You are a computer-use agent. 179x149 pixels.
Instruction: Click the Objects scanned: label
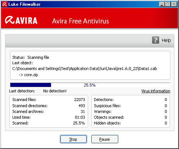click(109, 117)
